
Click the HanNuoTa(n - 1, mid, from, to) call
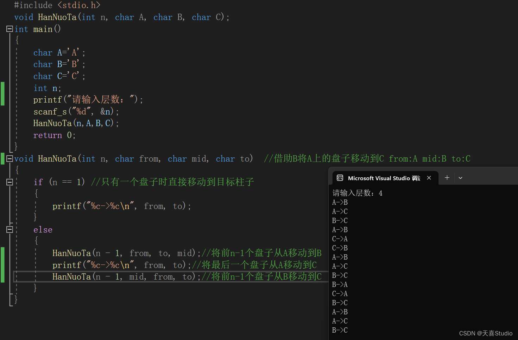click(127, 277)
